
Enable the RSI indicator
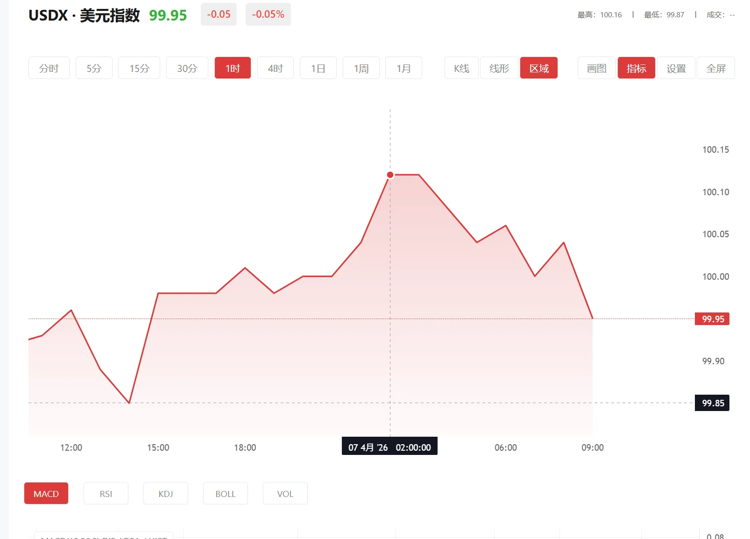pyautogui.click(x=106, y=494)
